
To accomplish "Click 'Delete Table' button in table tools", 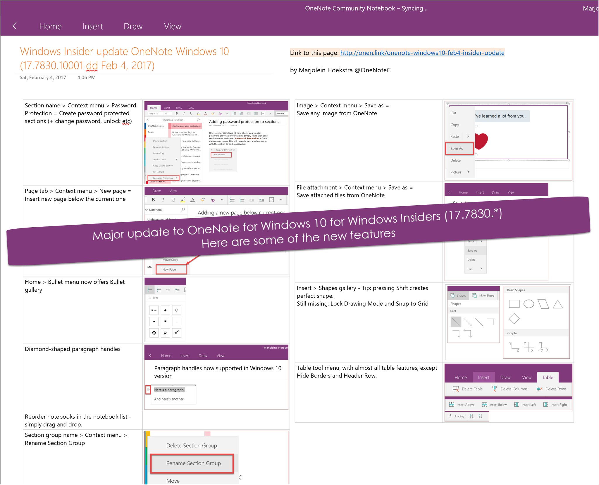I will 468,389.
